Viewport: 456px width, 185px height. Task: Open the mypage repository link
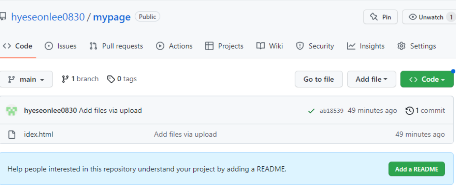(112, 17)
